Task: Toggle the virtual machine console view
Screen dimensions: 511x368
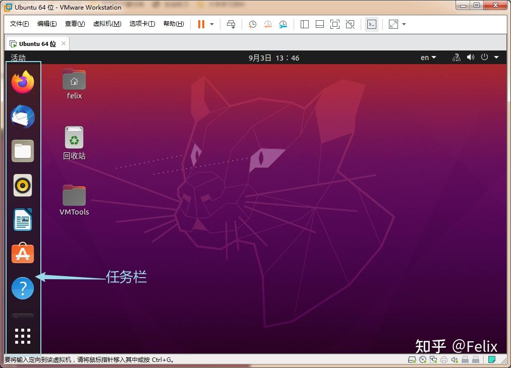Action: [x=371, y=24]
